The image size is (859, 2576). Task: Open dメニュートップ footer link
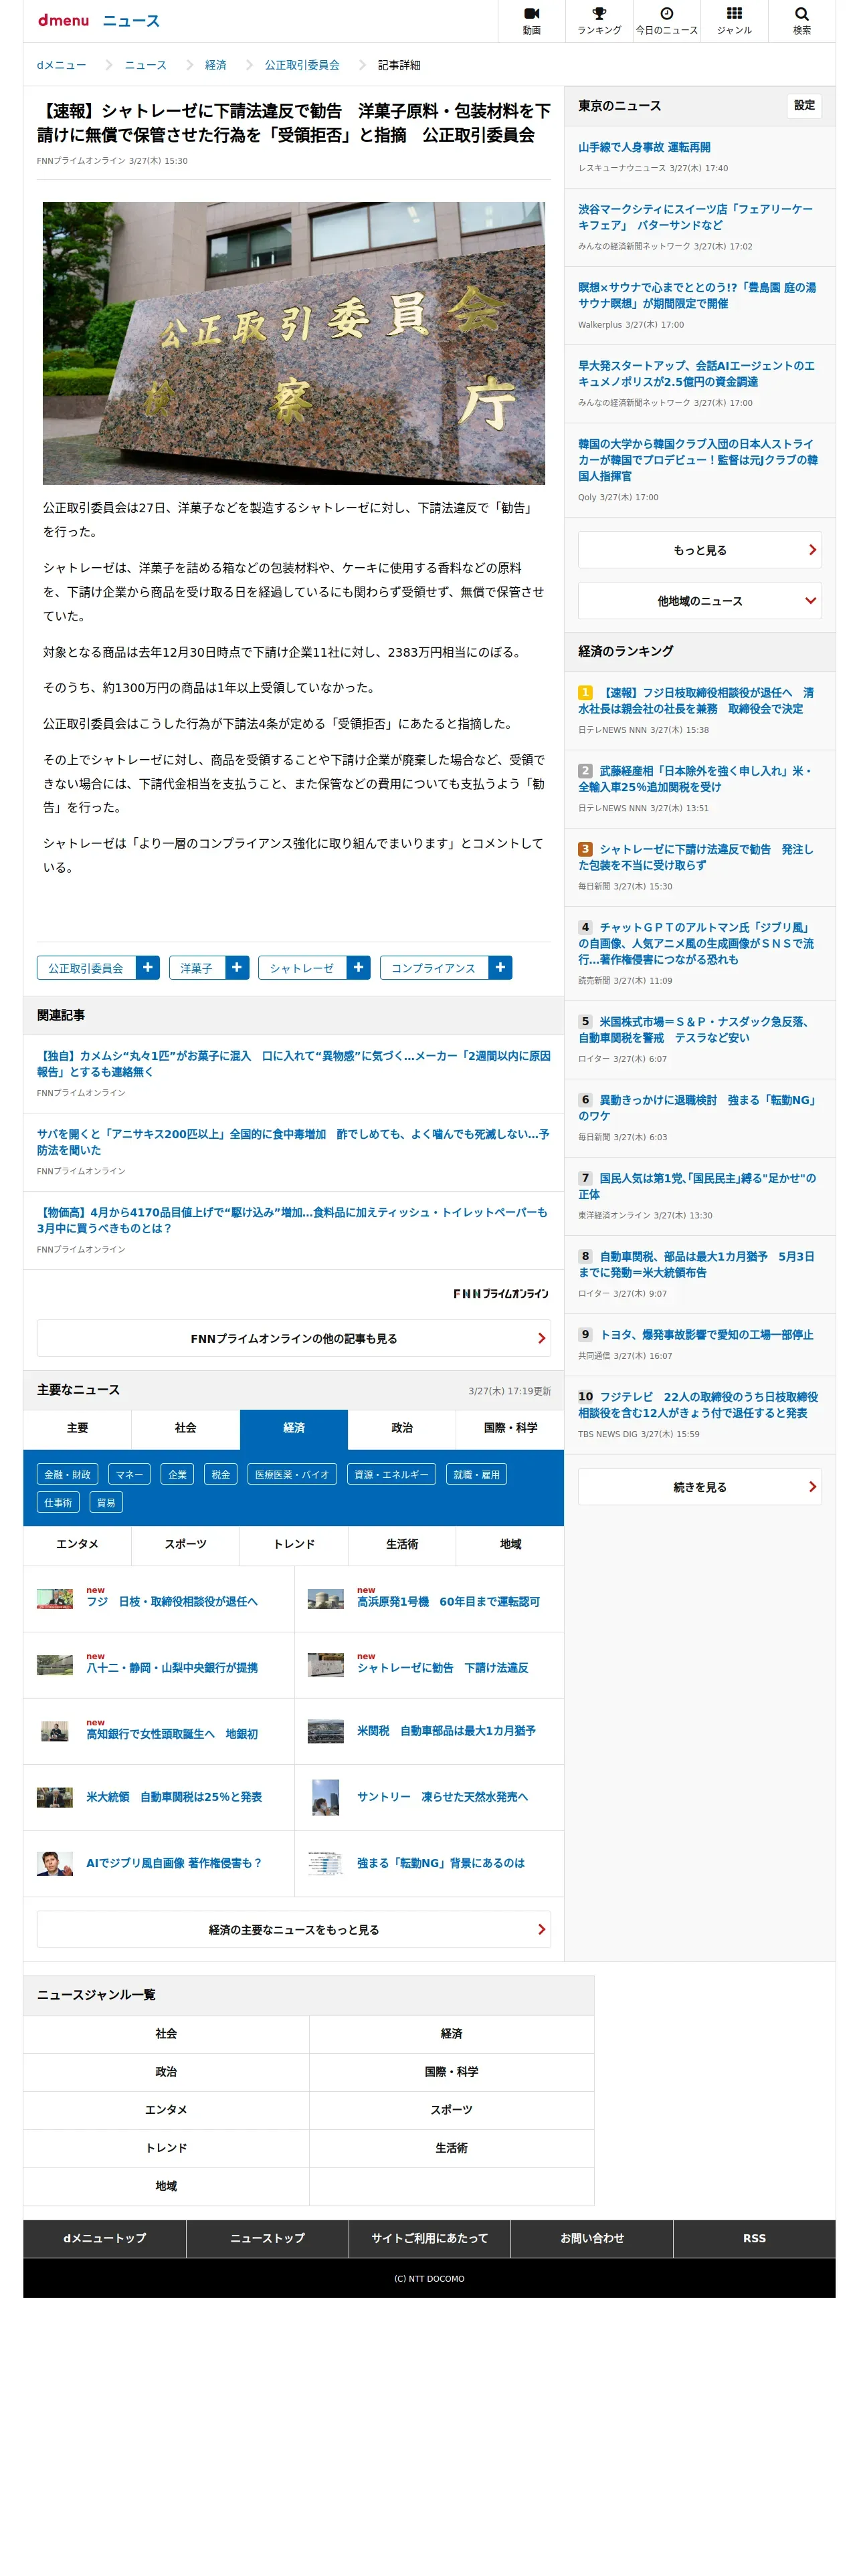point(104,2238)
